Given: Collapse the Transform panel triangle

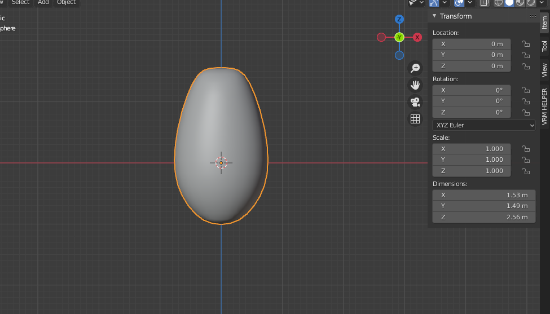Looking at the screenshot, I should pyautogui.click(x=434, y=16).
